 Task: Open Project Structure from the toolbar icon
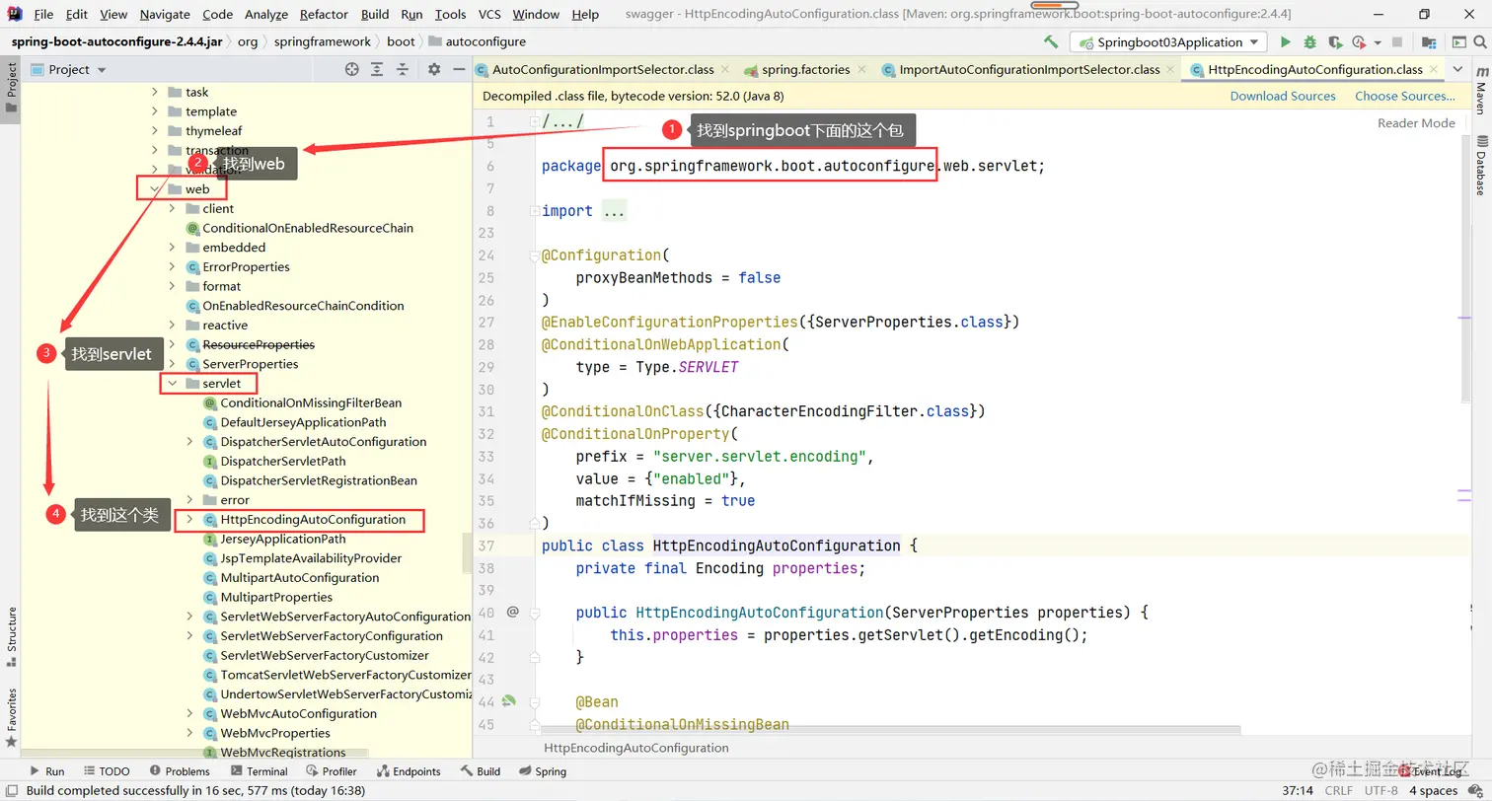click(x=1427, y=42)
